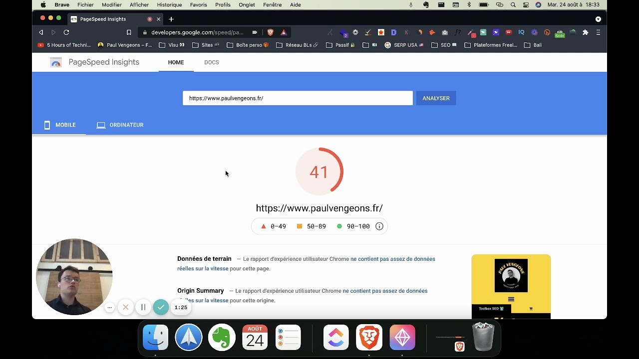Image resolution: width=639 pixels, height=359 pixels.
Task: Open the Trash in the Dock
Action: point(483,337)
